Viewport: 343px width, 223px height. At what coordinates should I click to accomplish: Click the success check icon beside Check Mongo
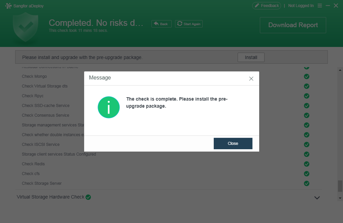click(306, 76)
